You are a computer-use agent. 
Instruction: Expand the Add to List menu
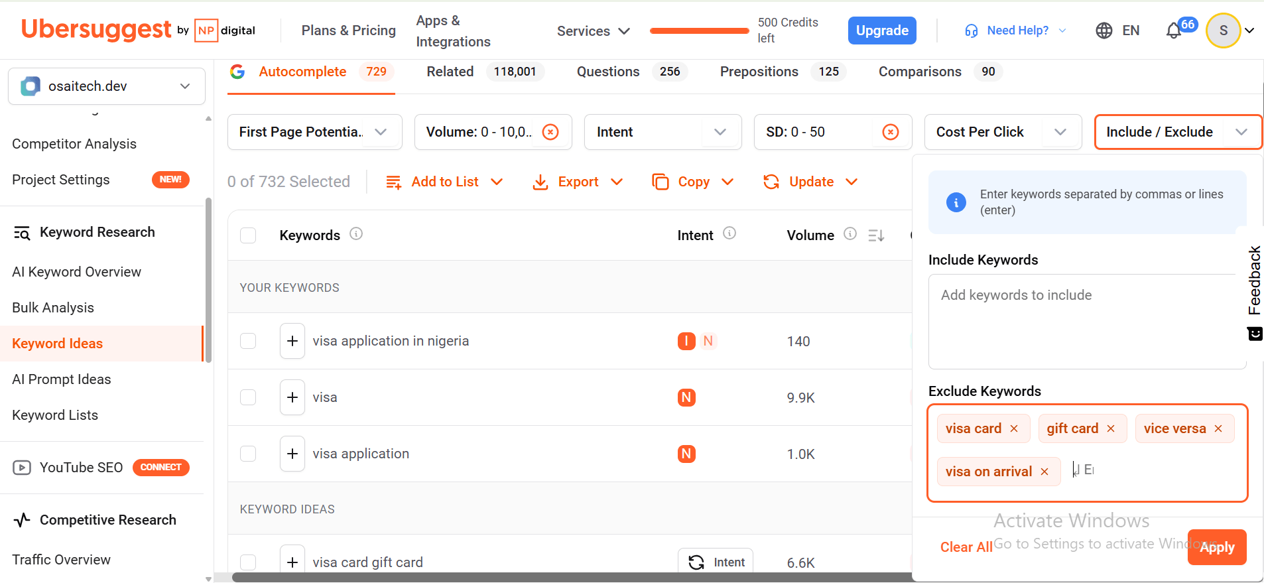[x=444, y=182]
